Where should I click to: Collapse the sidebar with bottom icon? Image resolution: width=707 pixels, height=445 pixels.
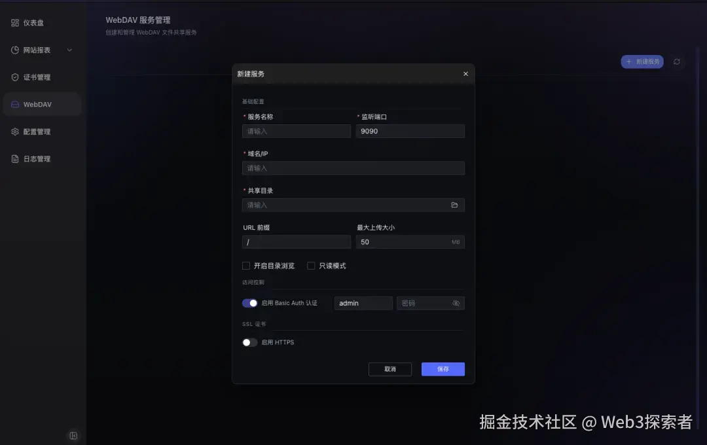[73, 436]
